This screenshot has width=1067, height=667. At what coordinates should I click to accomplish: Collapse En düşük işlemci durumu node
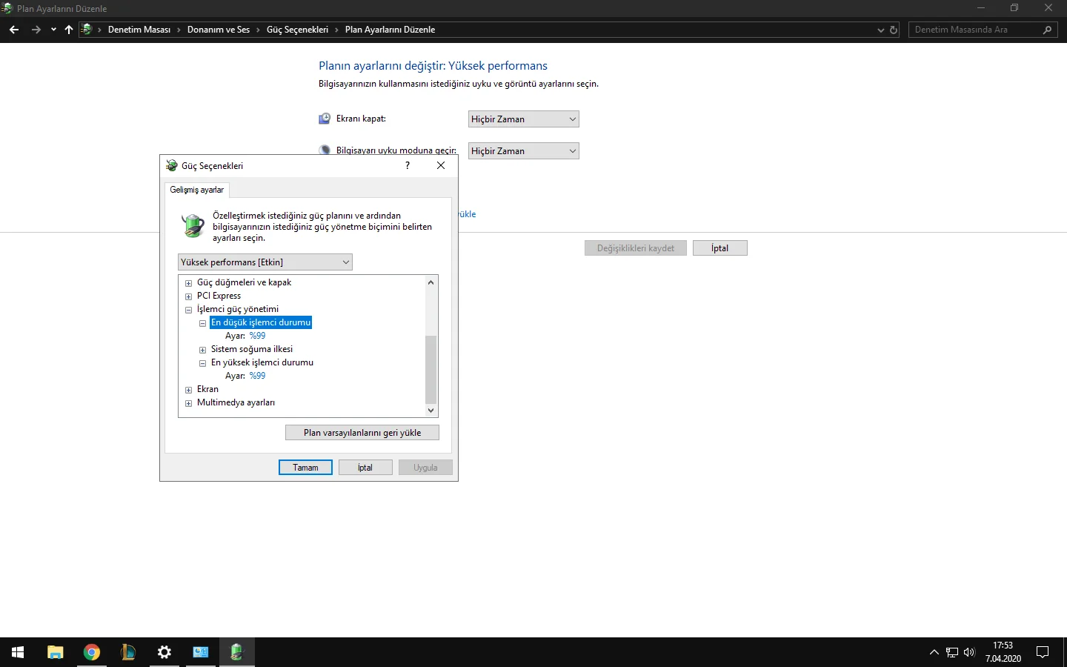(x=202, y=323)
